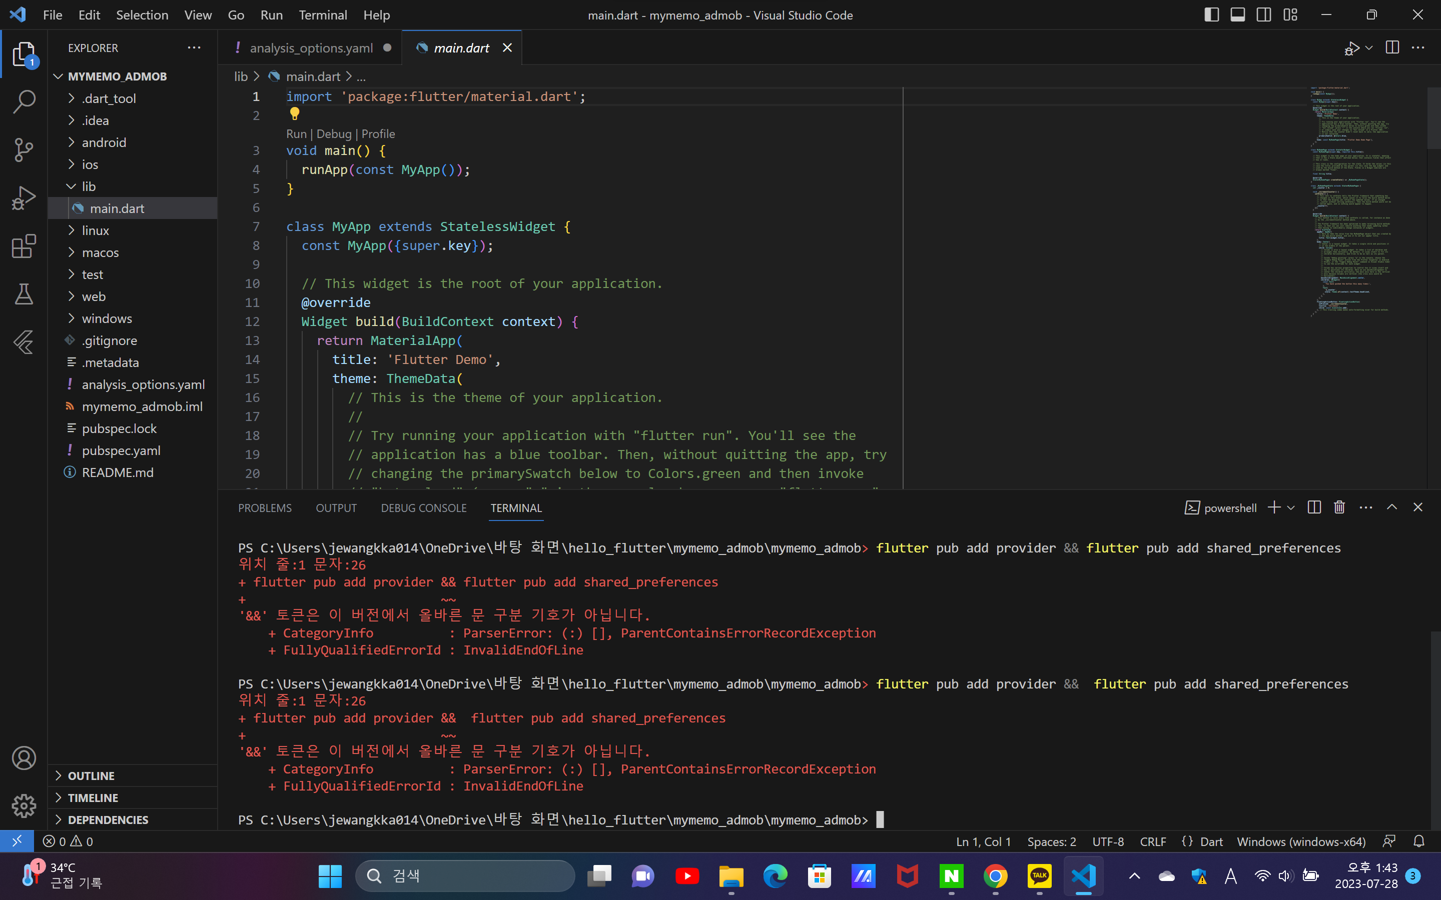Maximize the panel size with chevron
Image resolution: width=1441 pixels, height=900 pixels.
[1392, 507]
